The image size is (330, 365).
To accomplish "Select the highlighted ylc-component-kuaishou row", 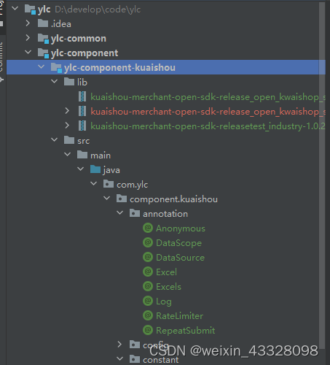I will tap(166, 67).
